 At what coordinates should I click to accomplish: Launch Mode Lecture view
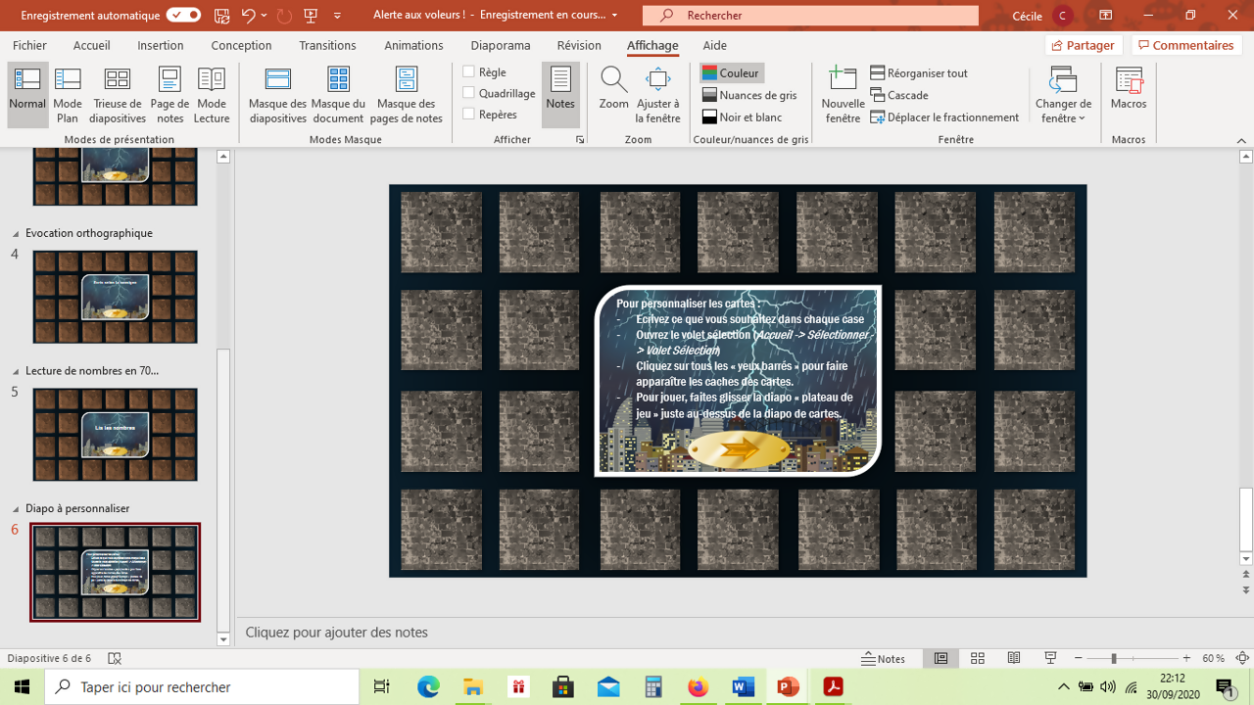[212, 96]
